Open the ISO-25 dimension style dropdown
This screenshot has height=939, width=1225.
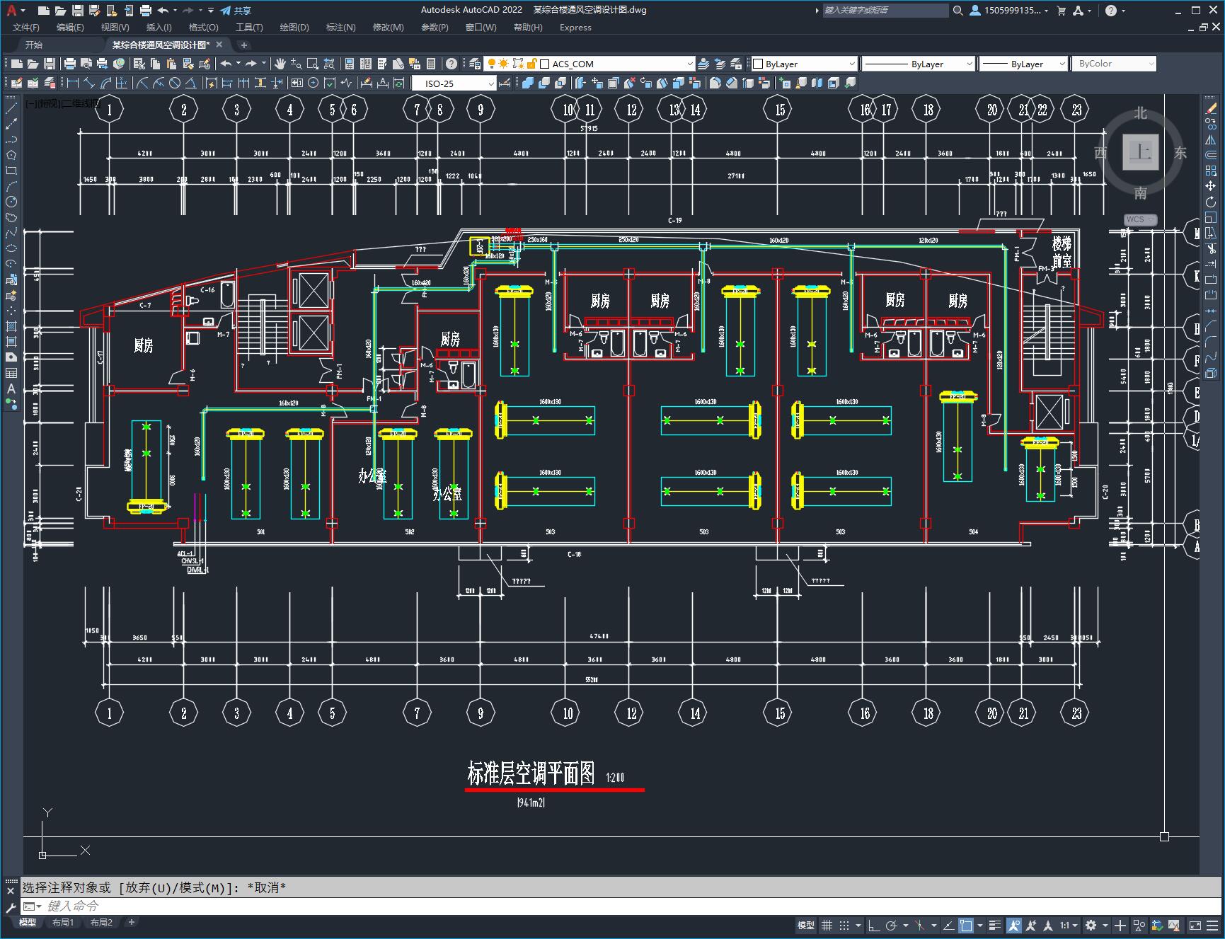tap(490, 83)
